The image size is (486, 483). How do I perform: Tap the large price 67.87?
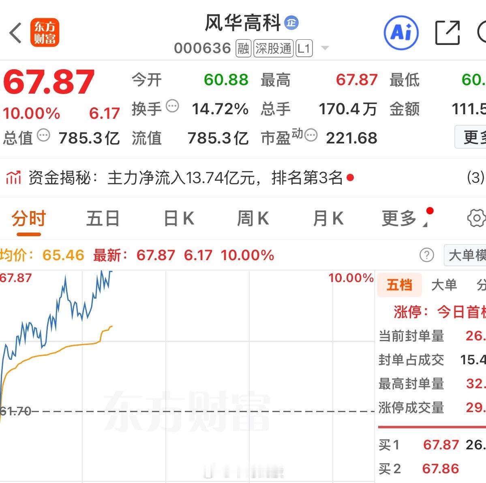click(x=49, y=81)
